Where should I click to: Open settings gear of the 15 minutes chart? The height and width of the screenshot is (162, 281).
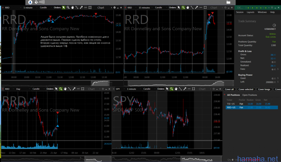[225, 8]
